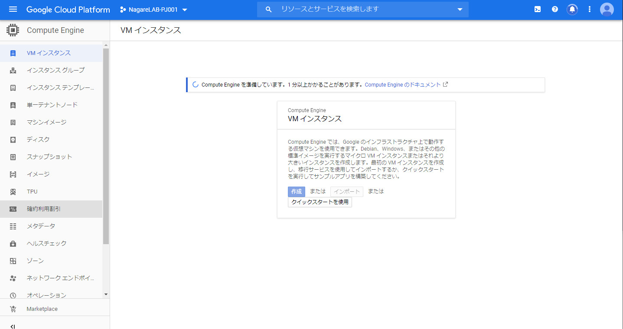Click the loading spinner in banner
This screenshot has height=329, width=623.
point(195,85)
